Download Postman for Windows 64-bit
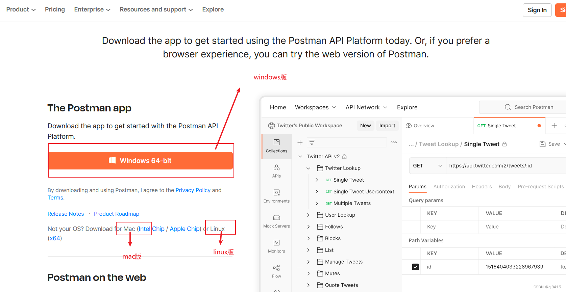 140,161
